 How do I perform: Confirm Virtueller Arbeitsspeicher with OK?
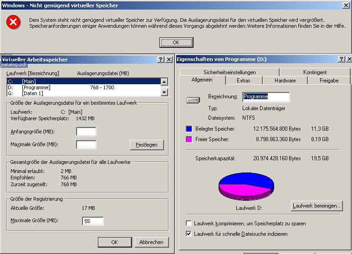pos(115,242)
